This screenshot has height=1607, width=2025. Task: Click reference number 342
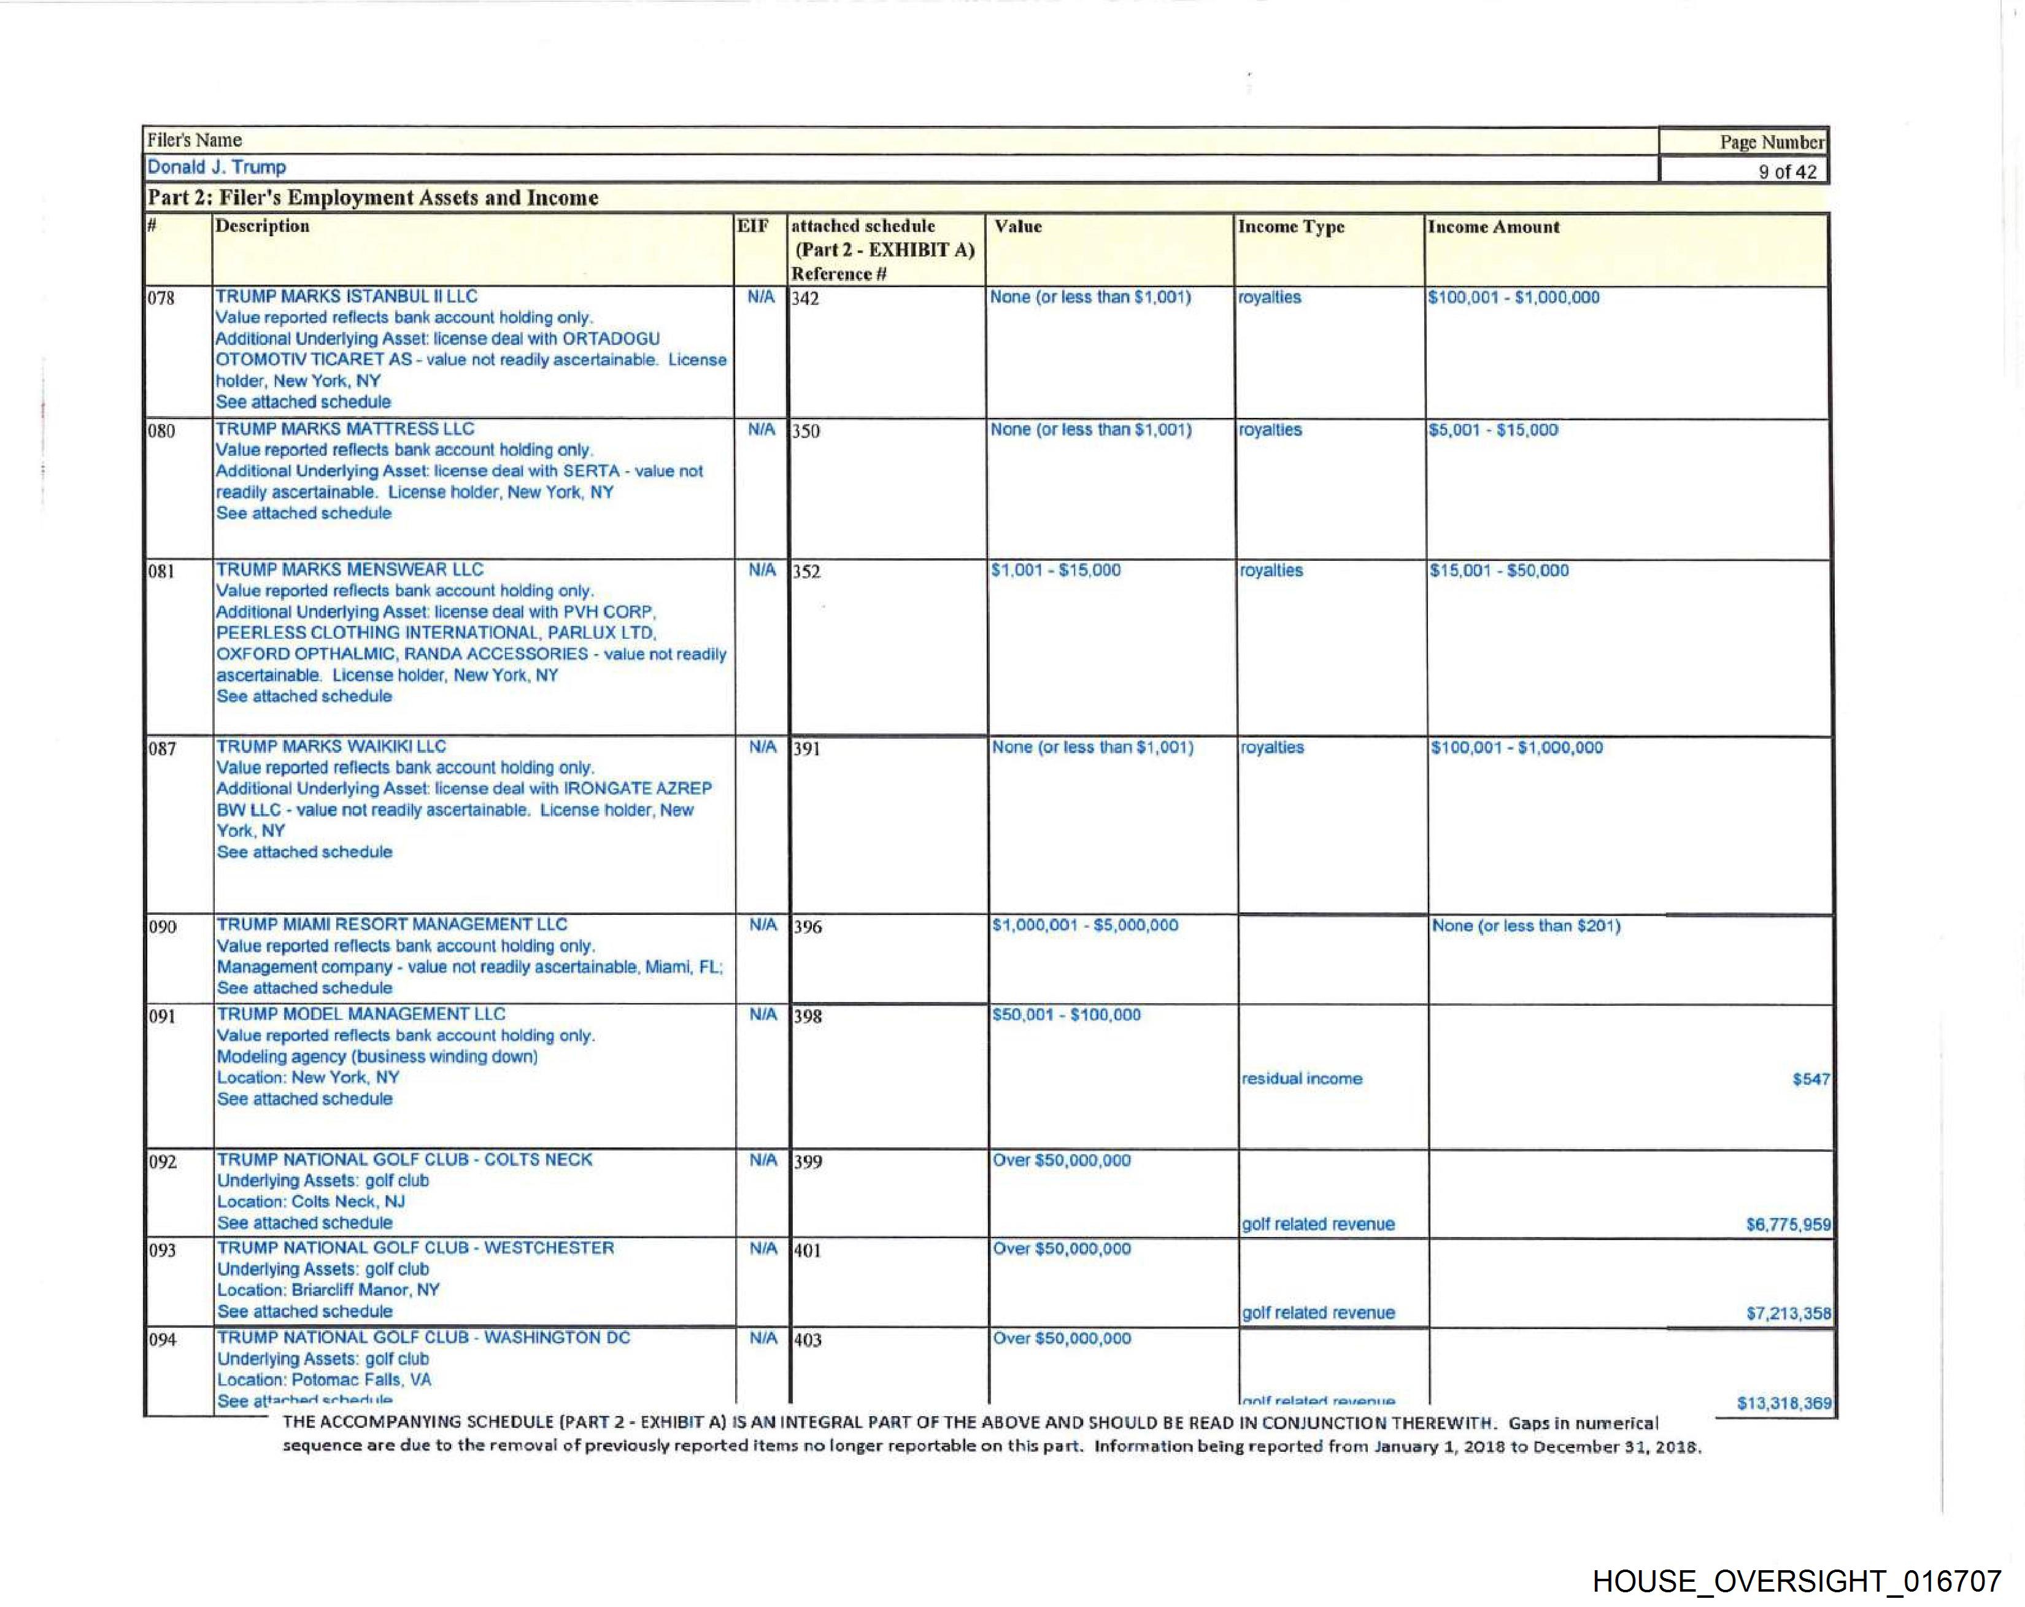click(x=806, y=299)
